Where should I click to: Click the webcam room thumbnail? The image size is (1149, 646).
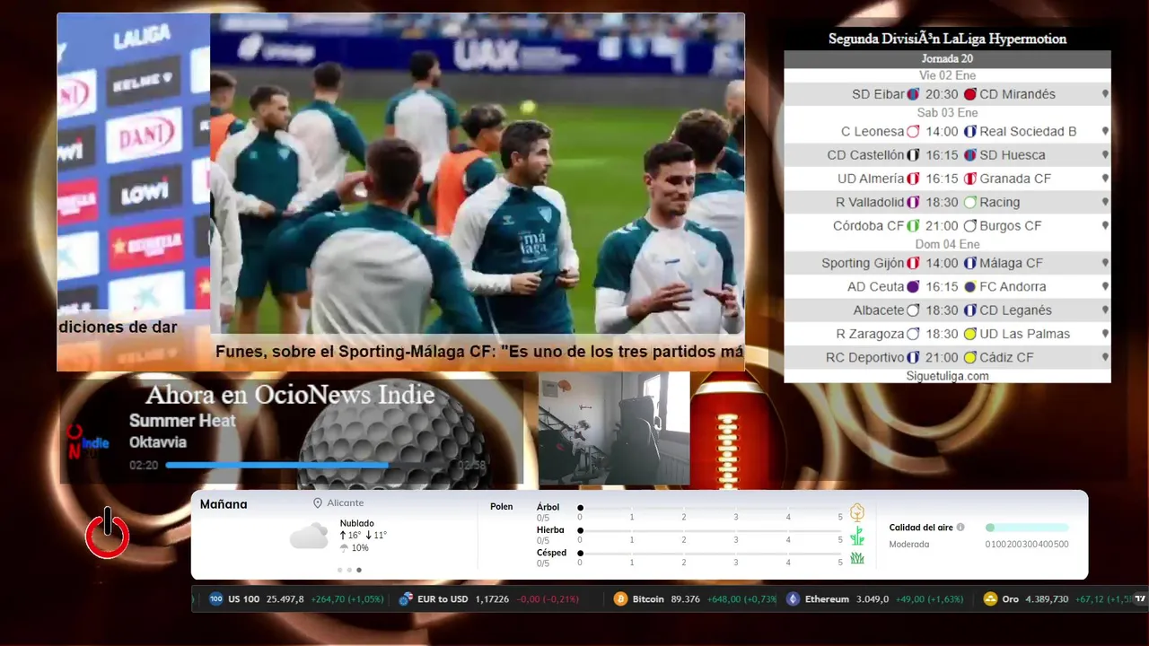(x=614, y=429)
